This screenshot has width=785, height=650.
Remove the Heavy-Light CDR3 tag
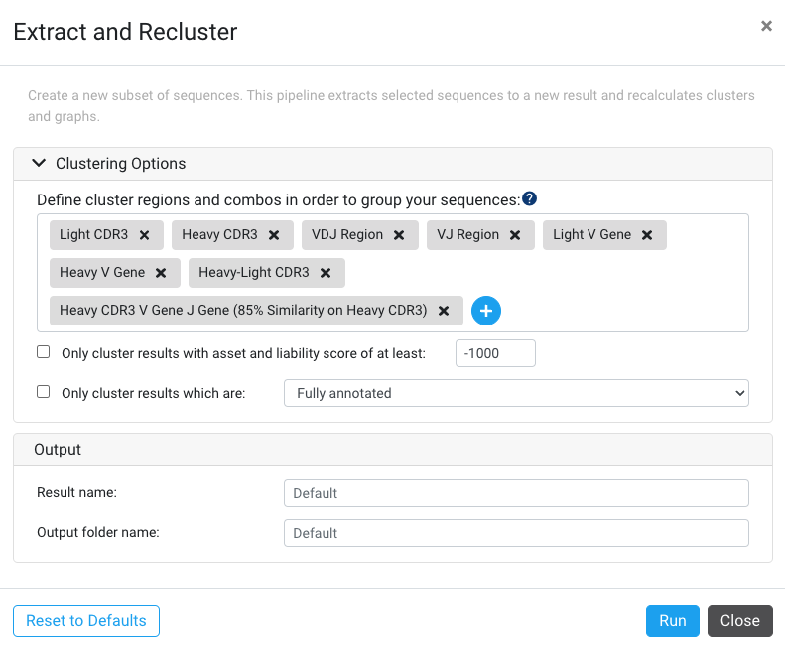click(326, 273)
